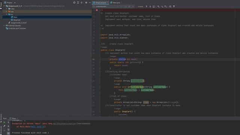Close the Main.java tab

pos(121,3)
